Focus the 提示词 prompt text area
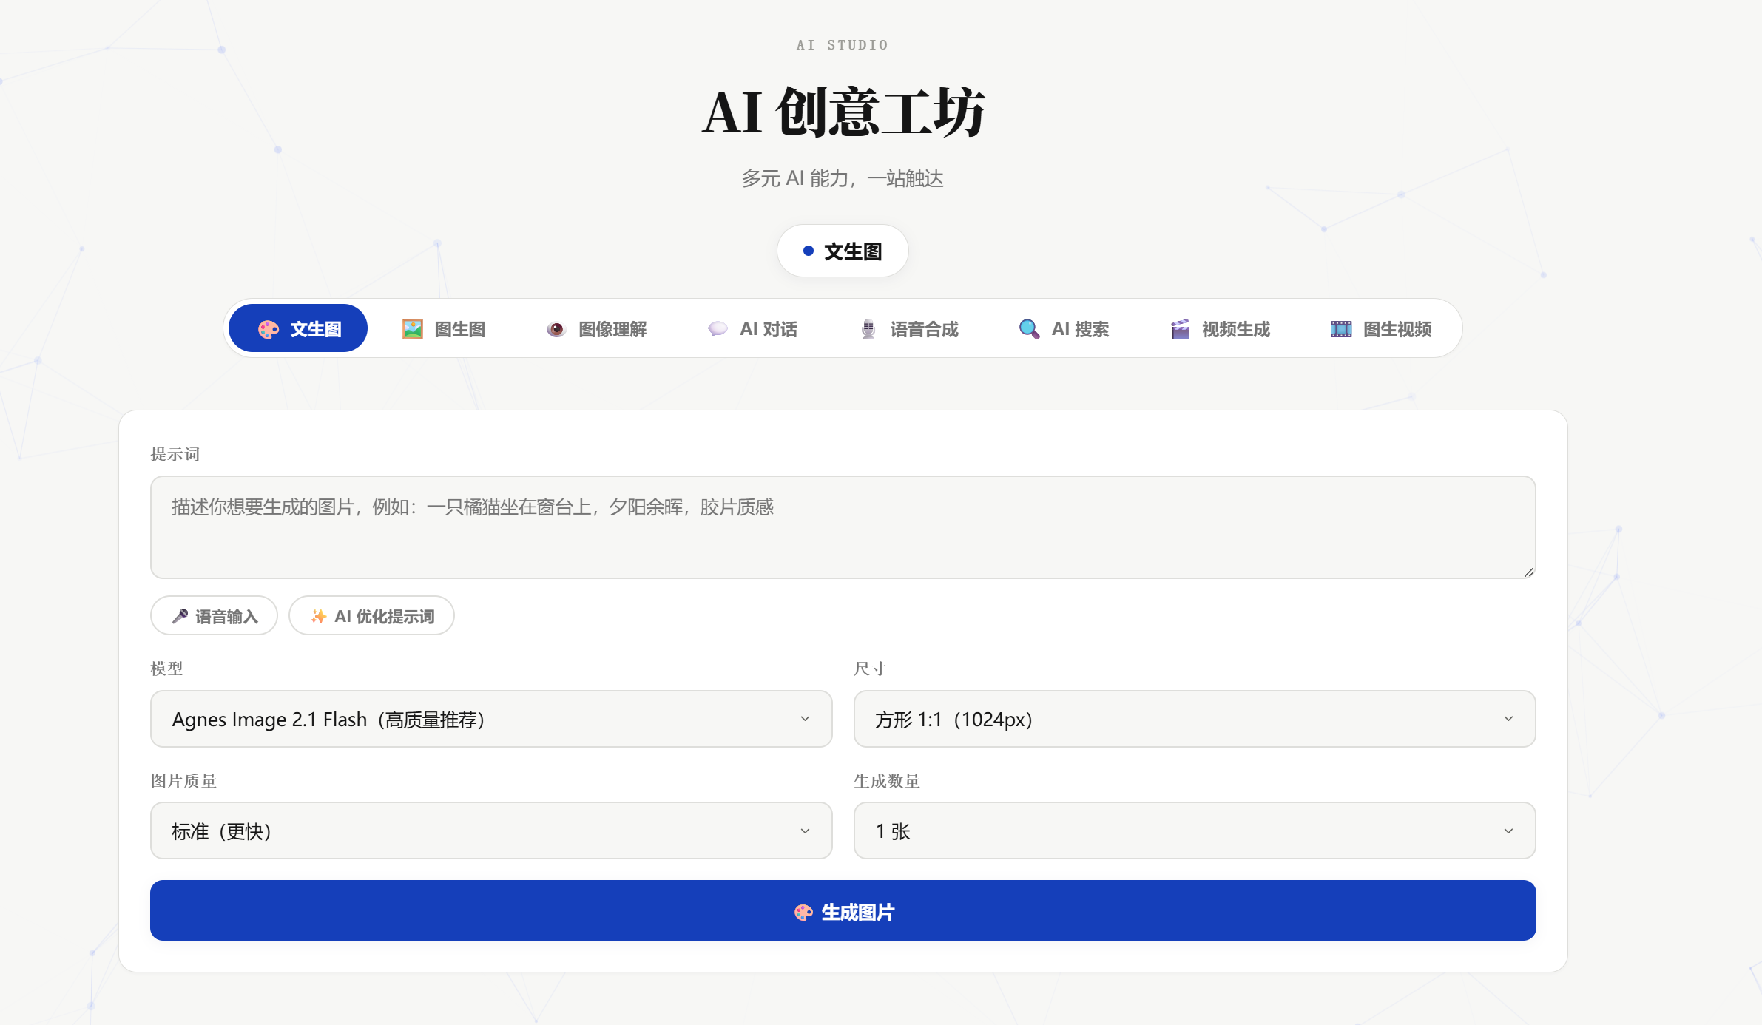1762x1025 pixels. 843,527
